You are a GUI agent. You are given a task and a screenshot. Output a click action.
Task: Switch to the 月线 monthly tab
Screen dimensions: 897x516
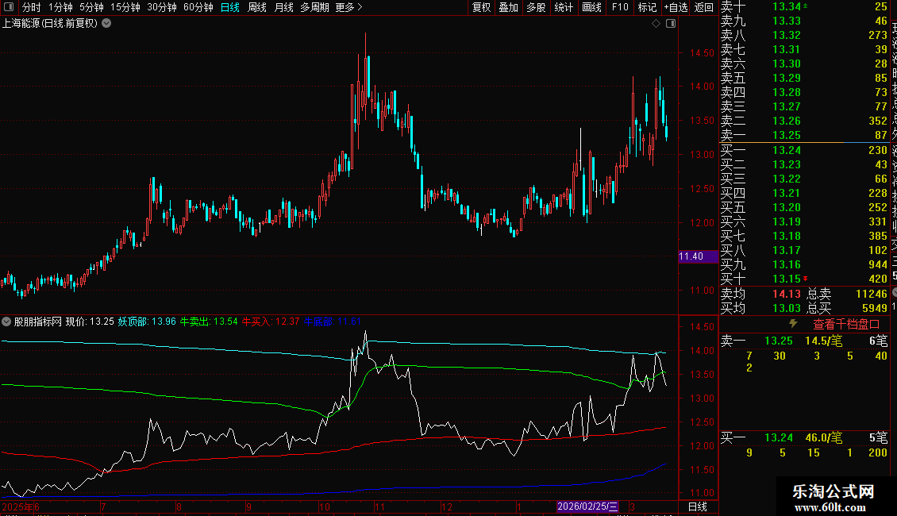tap(283, 7)
